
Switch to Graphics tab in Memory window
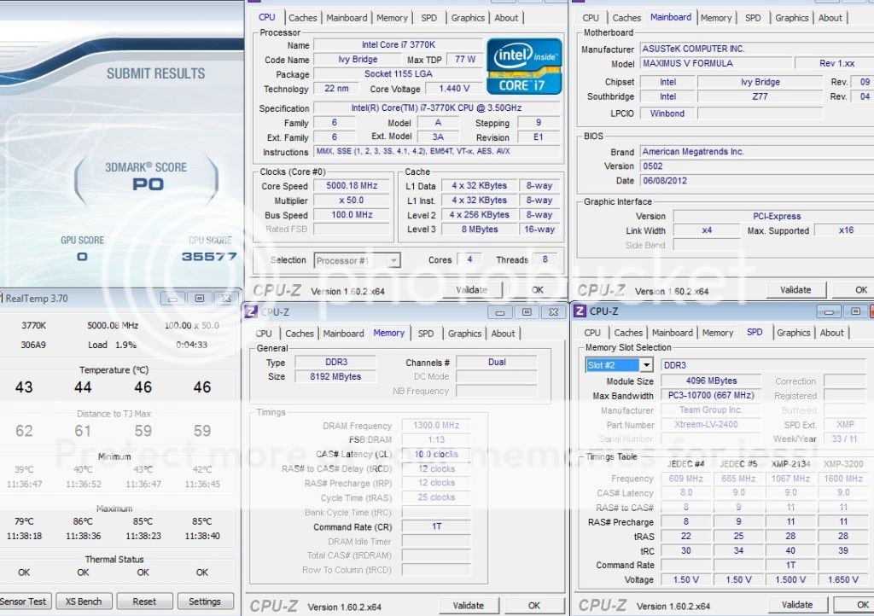tap(464, 334)
